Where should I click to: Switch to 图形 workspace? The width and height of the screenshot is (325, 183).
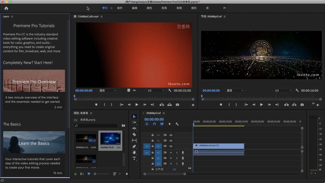coord(194,8)
